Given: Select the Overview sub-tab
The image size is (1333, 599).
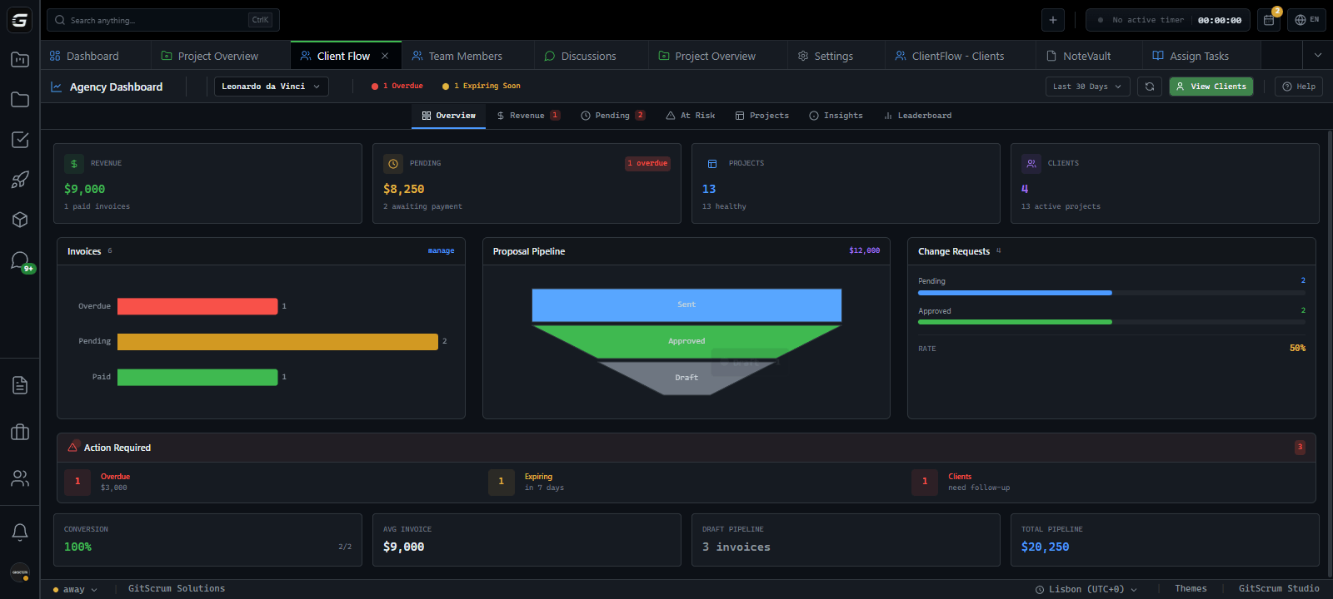Looking at the screenshot, I should pyautogui.click(x=449, y=116).
